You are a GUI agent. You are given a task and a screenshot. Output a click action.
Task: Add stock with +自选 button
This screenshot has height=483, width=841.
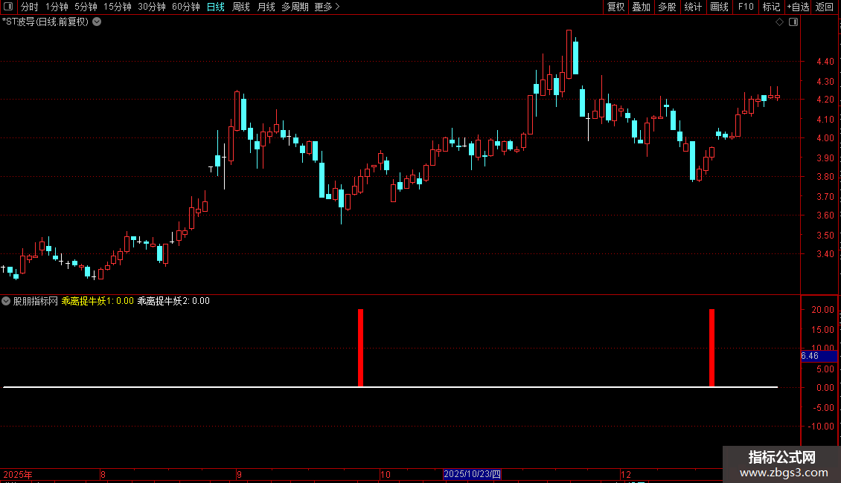point(798,7)
